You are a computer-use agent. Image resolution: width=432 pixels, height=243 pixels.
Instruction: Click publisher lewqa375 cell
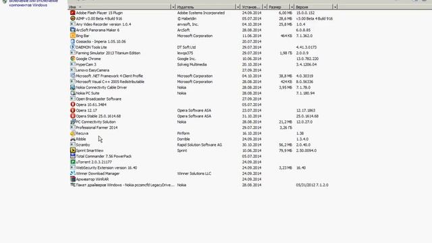click(x=185, y=53)
